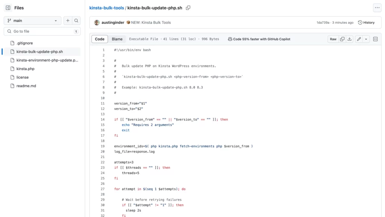
Task: Open the file search magnifier icon
Action: [76, 21]
